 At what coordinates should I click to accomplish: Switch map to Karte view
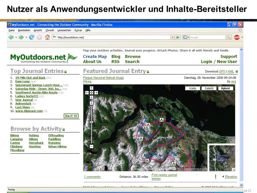(x=192, y=88)
